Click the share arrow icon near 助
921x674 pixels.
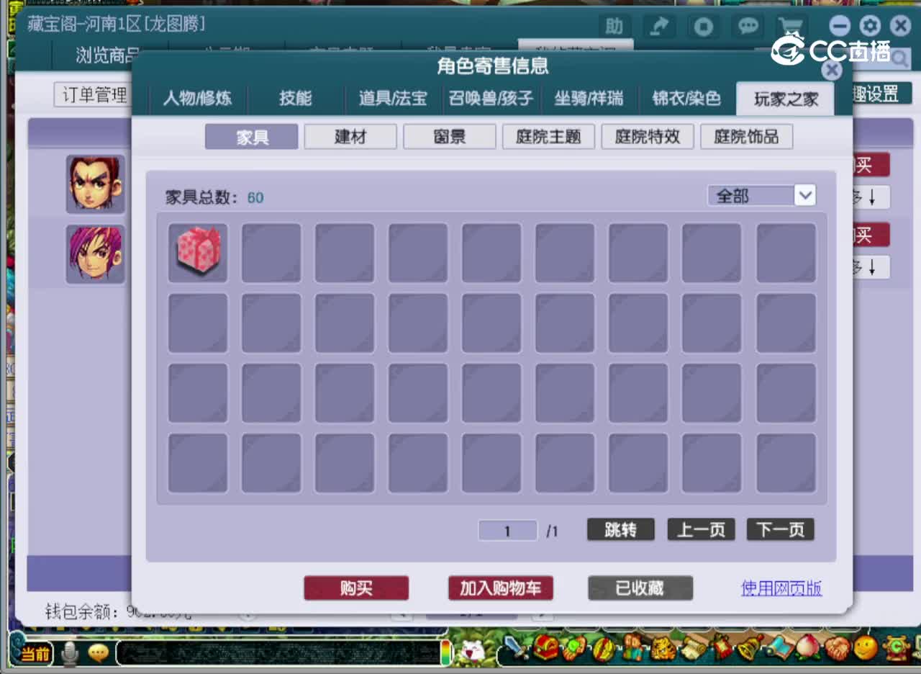660,26
